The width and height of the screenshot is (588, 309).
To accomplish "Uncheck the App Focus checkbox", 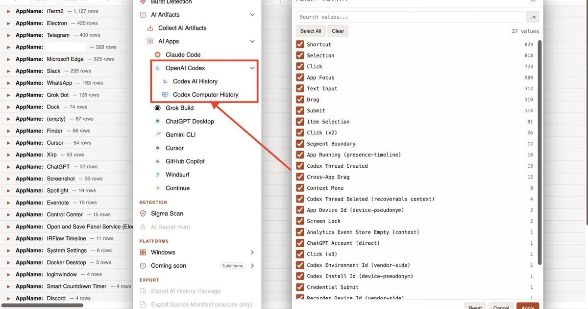I will click(300, 77).
